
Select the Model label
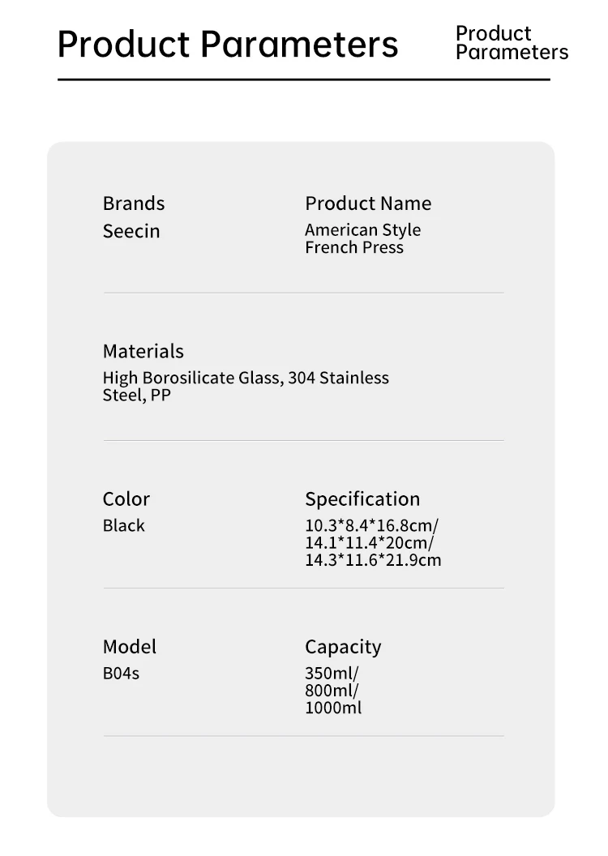[130, 646]
